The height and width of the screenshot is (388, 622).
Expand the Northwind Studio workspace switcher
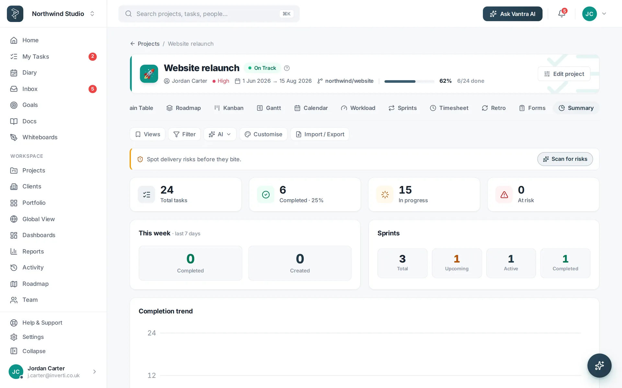[x=92, y=14]
